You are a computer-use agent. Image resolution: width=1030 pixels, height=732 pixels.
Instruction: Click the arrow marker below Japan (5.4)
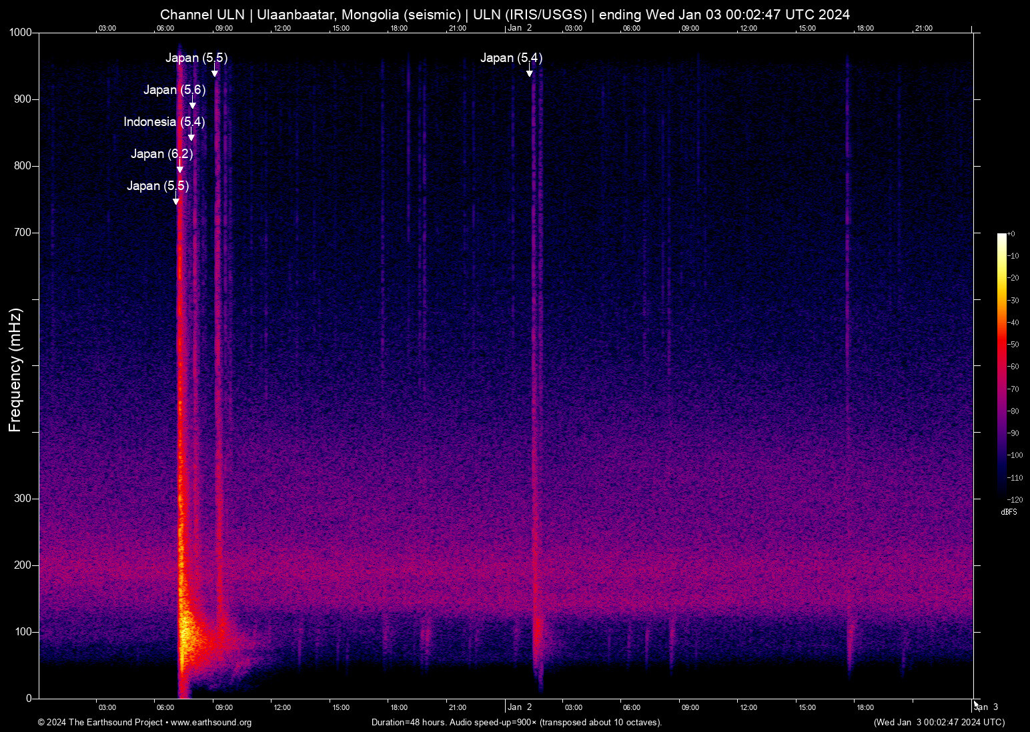(x=529, y=72)
